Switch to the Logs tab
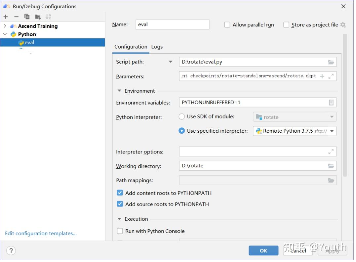Image resolution: width=356 pixels, height=262 pixels. [x=157, y=47]
